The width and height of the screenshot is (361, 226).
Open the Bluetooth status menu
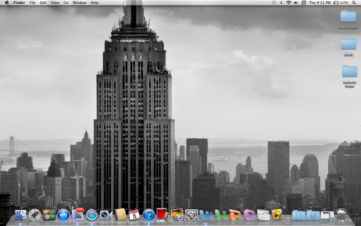click(x=281, y=3)
